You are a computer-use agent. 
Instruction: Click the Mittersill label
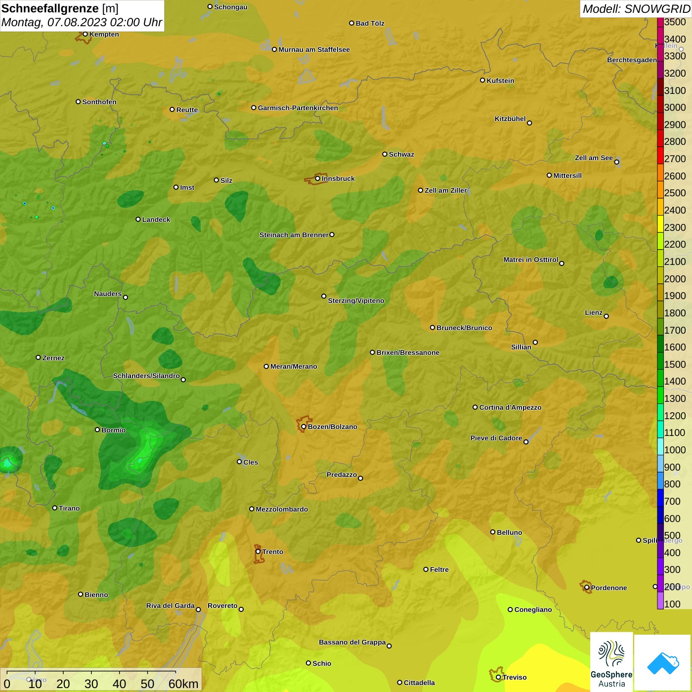pyautogui.click(x=567, y=175)
